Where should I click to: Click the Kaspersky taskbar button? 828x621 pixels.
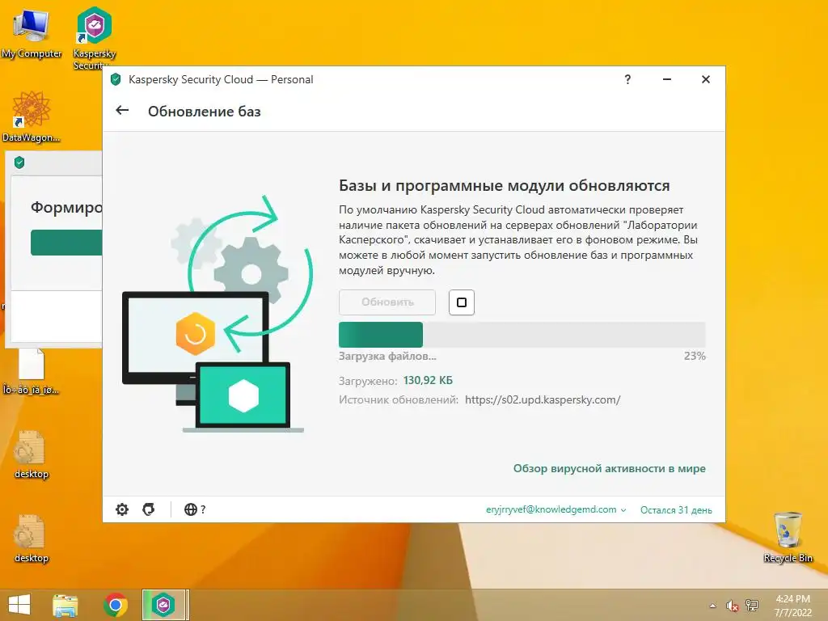pyautogui.click(x=165, y=605)
